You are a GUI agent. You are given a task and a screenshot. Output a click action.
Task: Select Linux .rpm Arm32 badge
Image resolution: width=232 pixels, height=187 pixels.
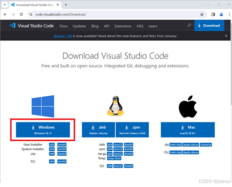click(x=118, y=149)
